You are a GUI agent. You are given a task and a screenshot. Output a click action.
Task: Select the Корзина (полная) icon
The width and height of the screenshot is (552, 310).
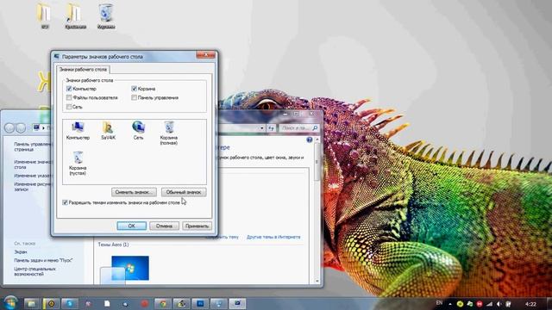169,133
